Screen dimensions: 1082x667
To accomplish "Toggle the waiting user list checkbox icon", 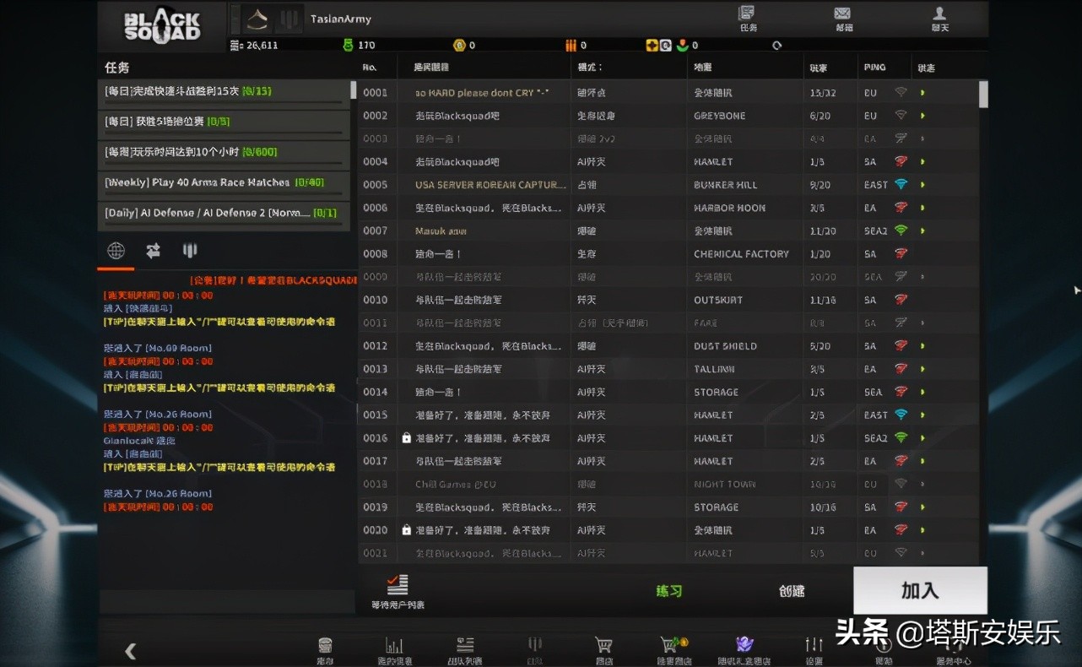I will [398, 585].
